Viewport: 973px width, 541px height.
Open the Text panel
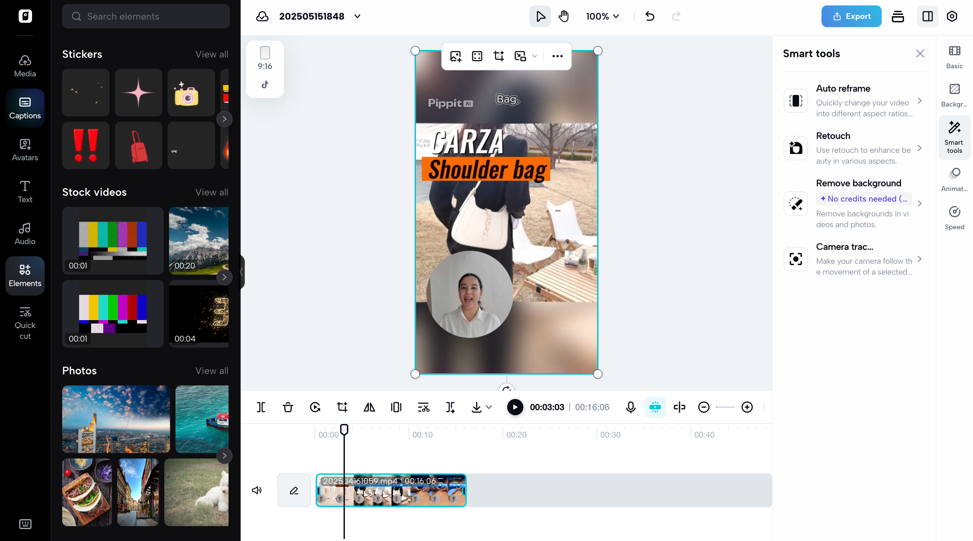click(x=25, y=192)
